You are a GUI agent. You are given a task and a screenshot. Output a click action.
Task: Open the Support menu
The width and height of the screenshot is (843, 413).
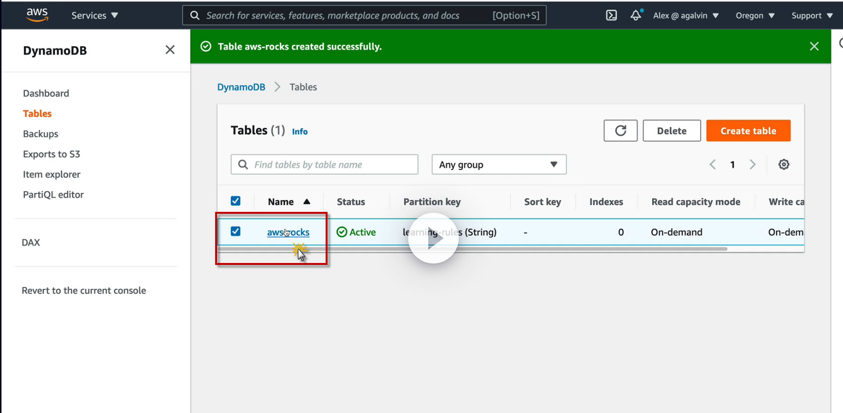point(811,16)
